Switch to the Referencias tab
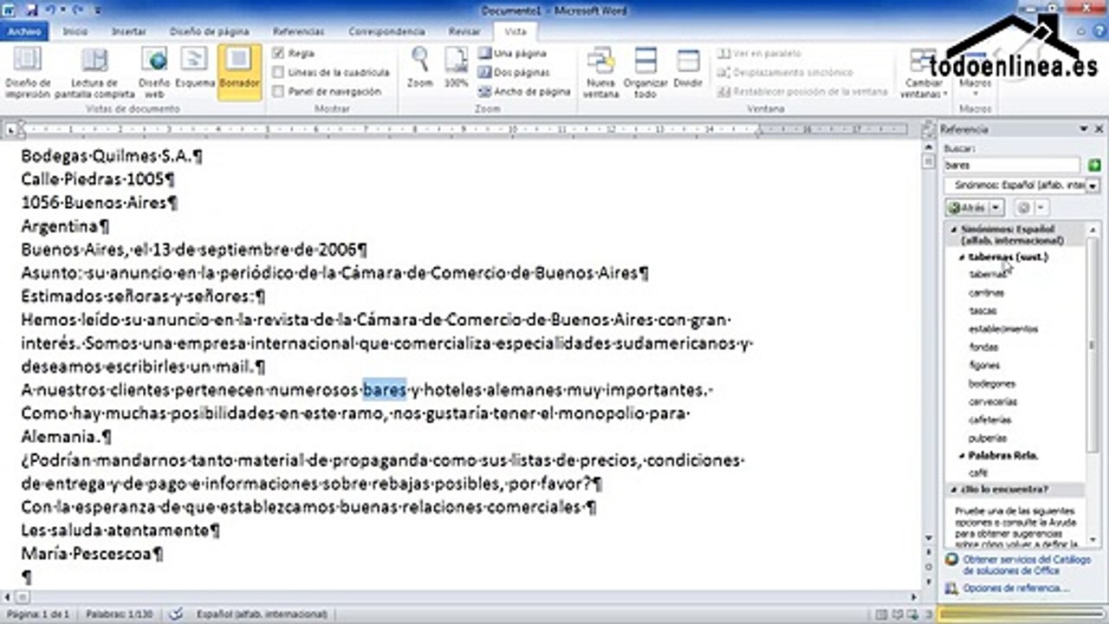This screenshot has height=624, width=1109. [298, 31]
